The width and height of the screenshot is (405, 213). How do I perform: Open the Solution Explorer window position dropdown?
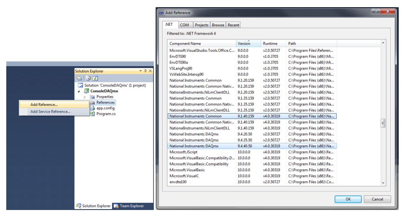click(x=141, y=71)
